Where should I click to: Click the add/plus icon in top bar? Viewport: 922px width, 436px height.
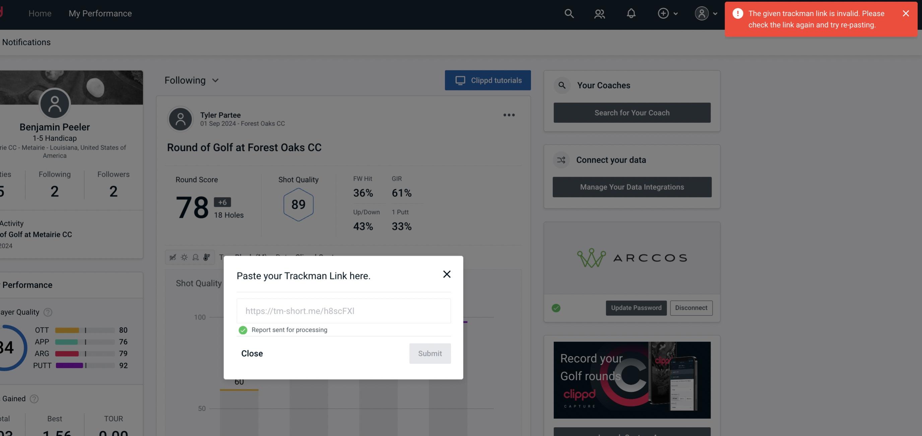pyautogui.click(x=663, y=13)
